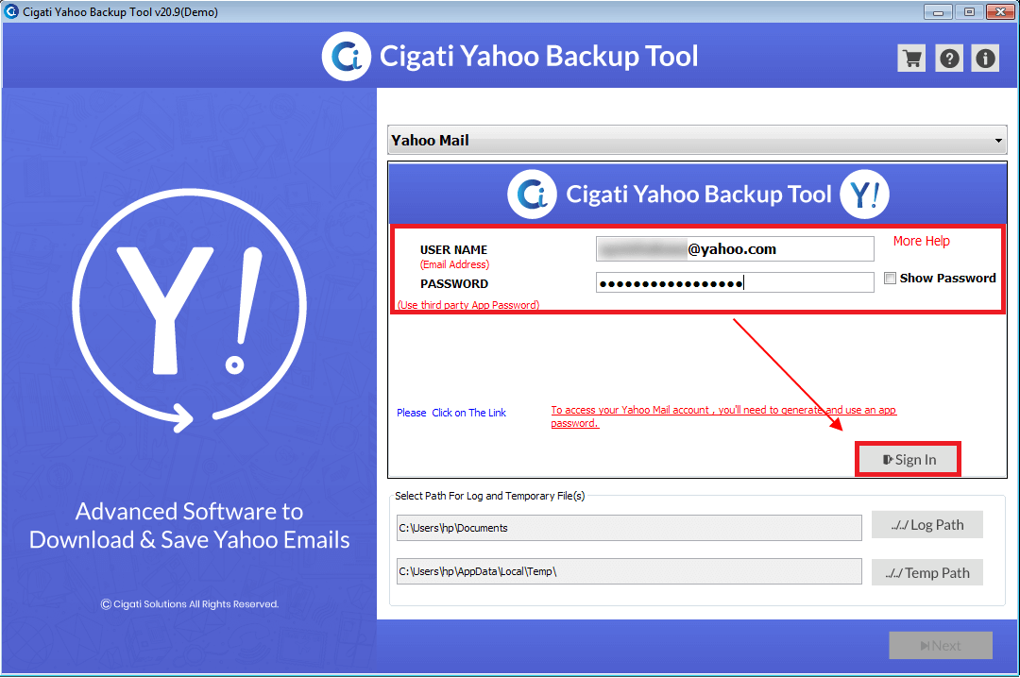1020x678 pixels.
Task: Open the shopping cart purchase icon
Action: pyautogui.click(x=911, y=59)
